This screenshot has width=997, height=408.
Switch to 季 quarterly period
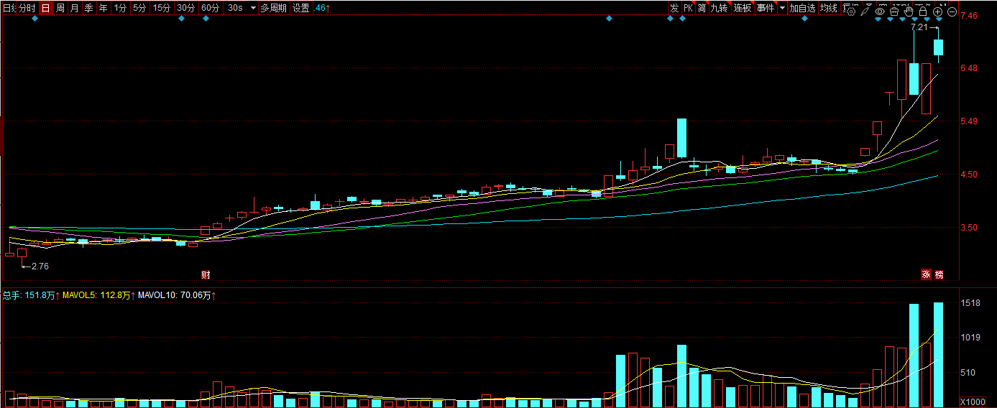88,8
